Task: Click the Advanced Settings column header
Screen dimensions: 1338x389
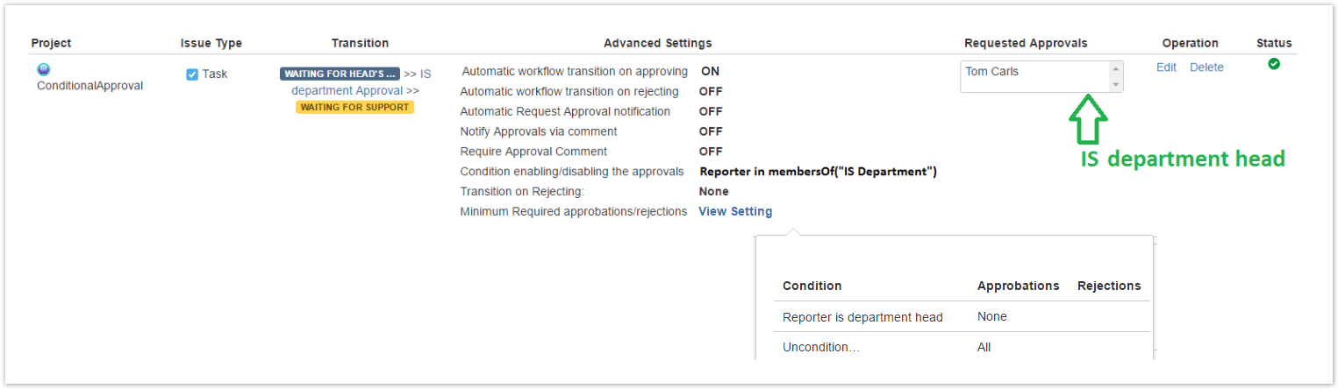Action: [657, 43]
